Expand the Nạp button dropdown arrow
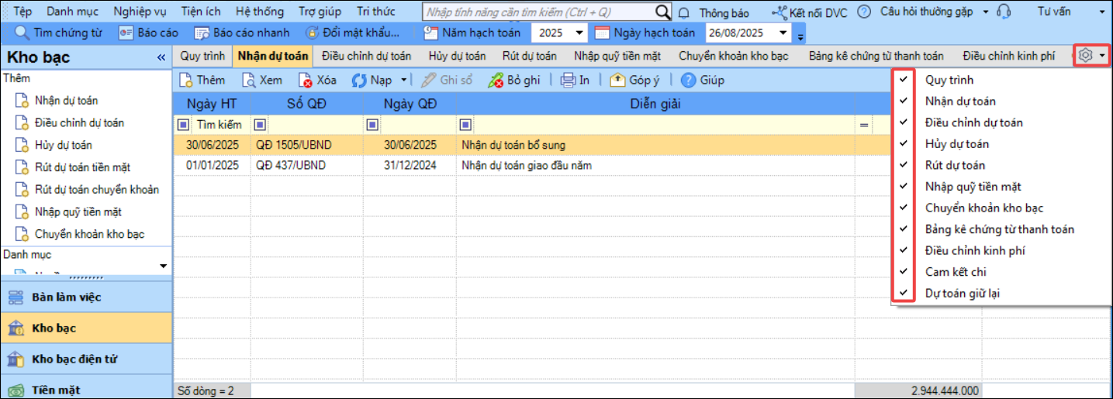The image size is (1113, 399). coord(403,80)
